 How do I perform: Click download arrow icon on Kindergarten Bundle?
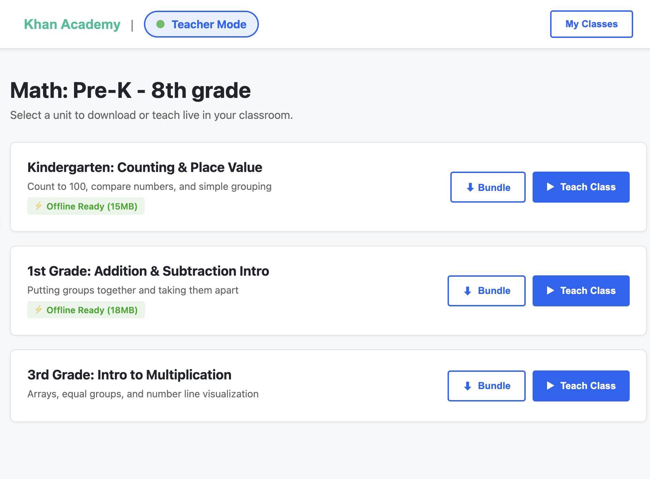(470, 187)
